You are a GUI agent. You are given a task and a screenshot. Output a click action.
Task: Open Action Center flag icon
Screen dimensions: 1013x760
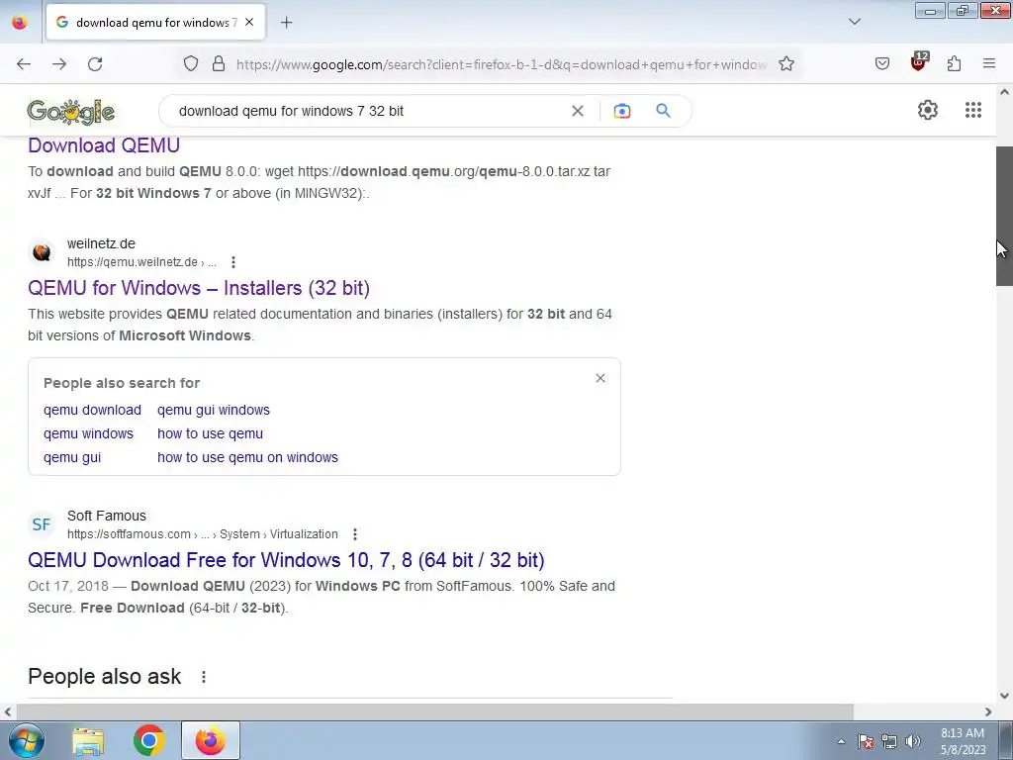coord(866,741)
